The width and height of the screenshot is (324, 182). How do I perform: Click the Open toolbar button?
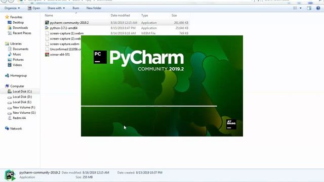[34, 8]
